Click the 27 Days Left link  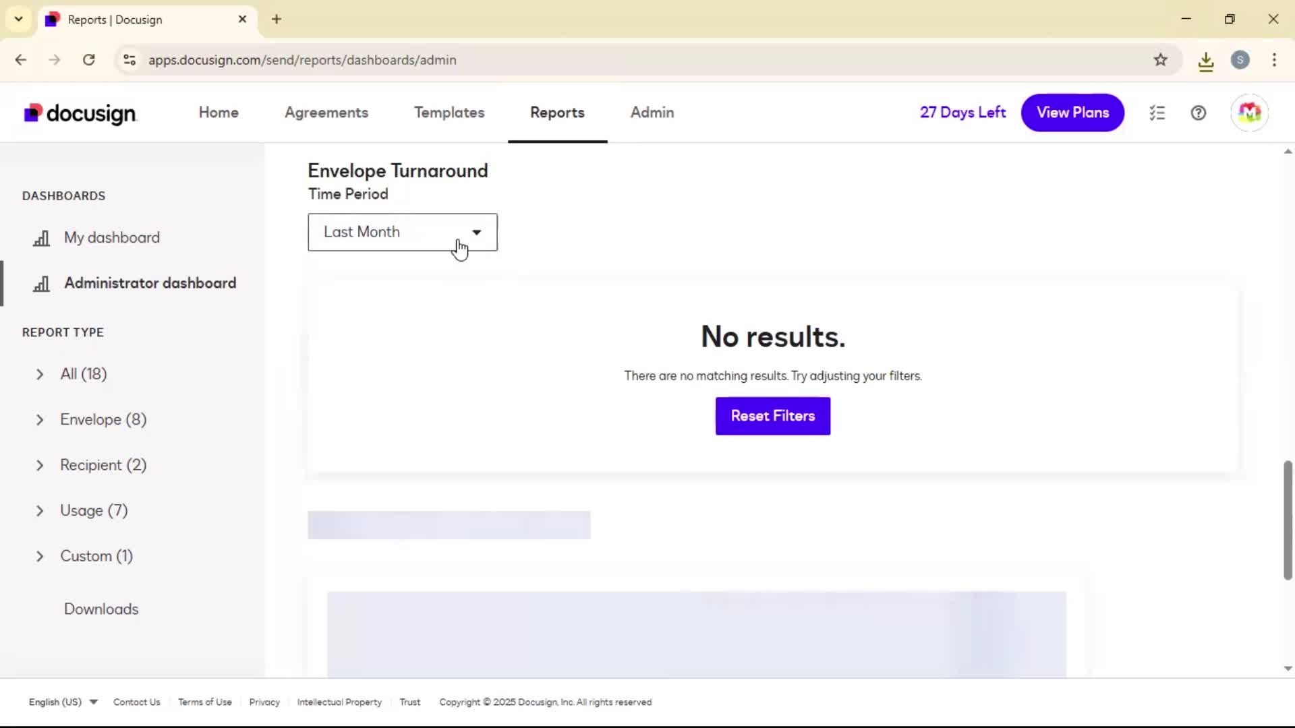click(962, 113)
